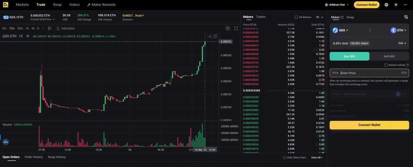The width and height of the screenshot is (413, 167).
Task: Open trade settings sliders icon
Action: [406, 17]
